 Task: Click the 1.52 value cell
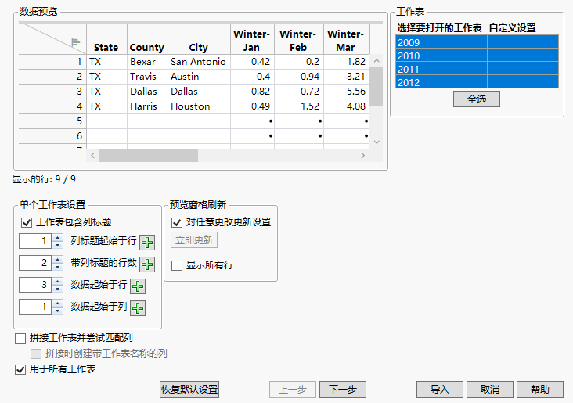click(299, 106)
